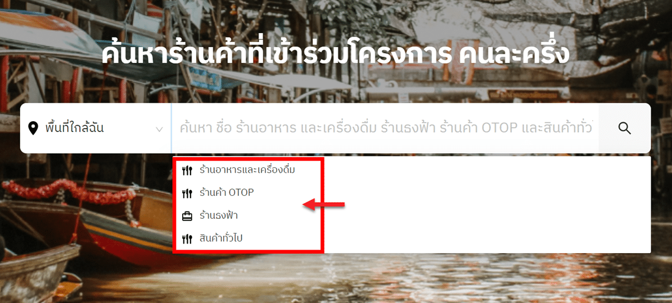The height and width of the screenshot is (303, 672).
Task: Click the cutlery icon beside สินค้าทั่วไป
Action: coord(187,240)
